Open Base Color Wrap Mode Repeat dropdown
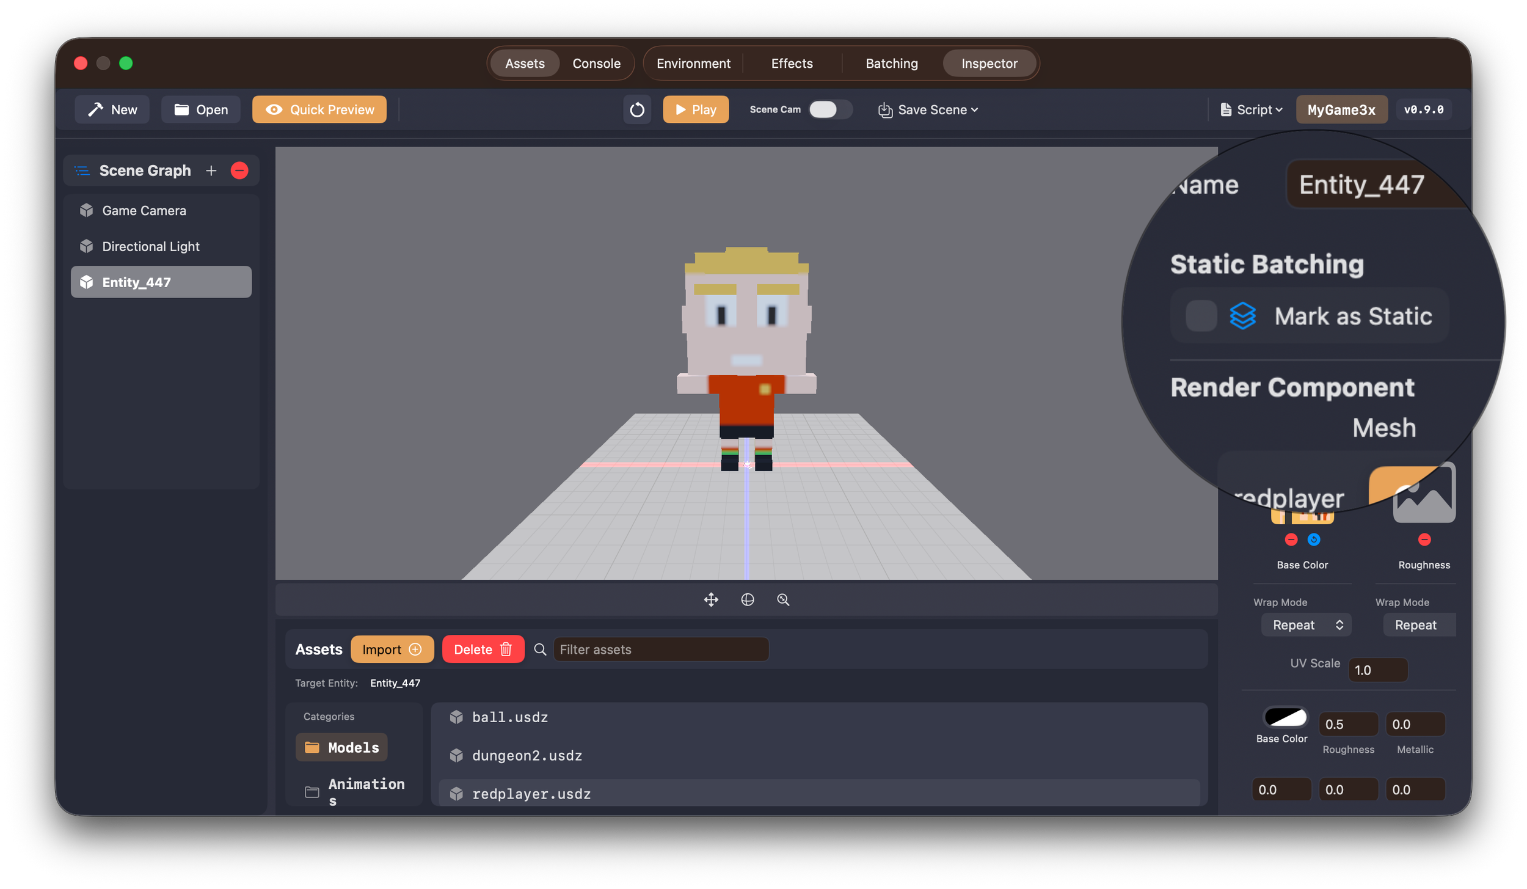Screen dimensions: 1527x889 point(1307,625)
